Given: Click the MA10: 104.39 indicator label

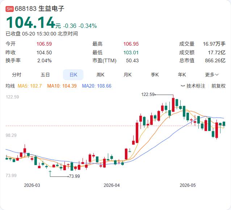Looking at the screenshot, I should [x=62, y=86].
